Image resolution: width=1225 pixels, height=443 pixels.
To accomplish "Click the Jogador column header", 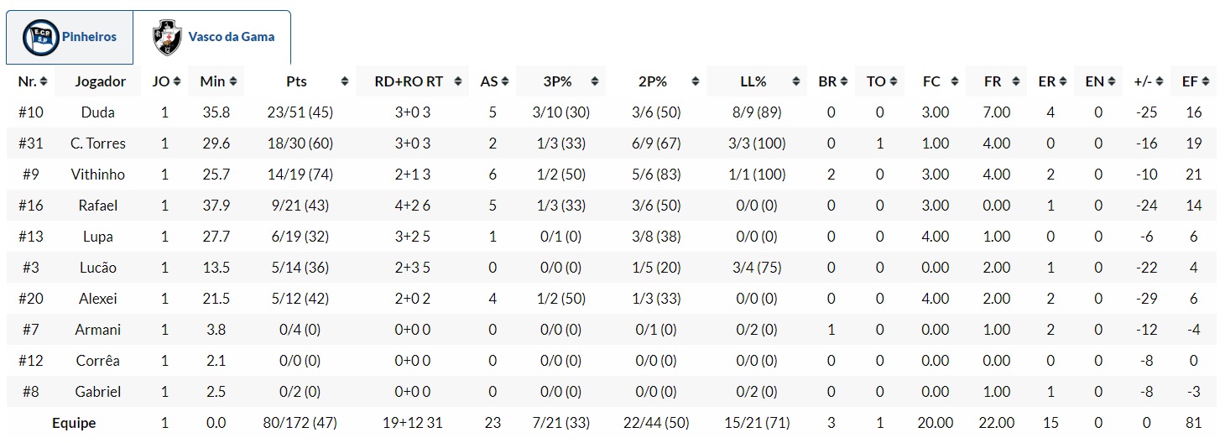I will click(101, 81).
